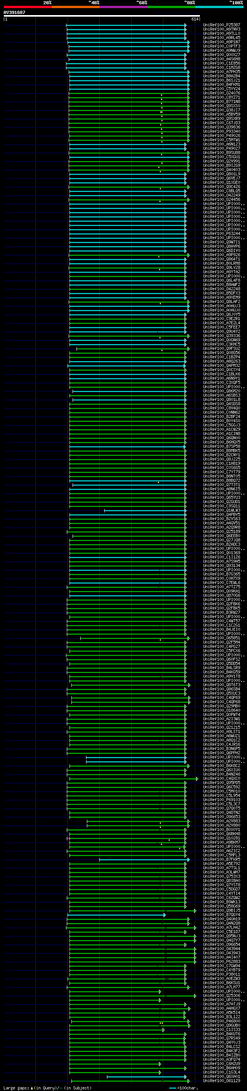Select hit label UniRef100_B7T1N8

pyautogui.click(x=222, y=102)
